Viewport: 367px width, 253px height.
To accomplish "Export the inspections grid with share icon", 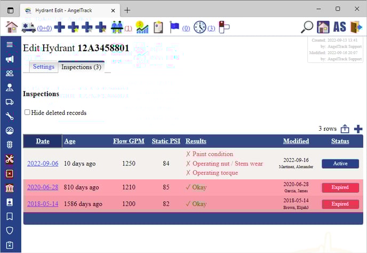I will tap(345, 129).
